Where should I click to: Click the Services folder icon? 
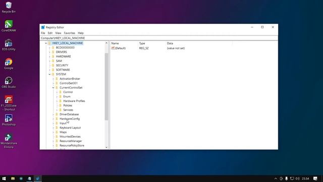tap(61, 110)
